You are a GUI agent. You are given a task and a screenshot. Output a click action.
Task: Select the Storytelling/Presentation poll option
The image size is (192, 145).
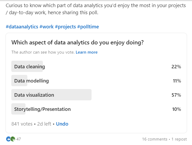(42, 109)
